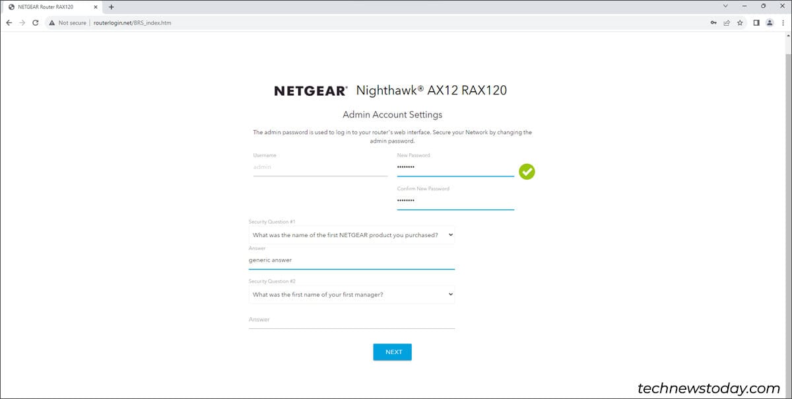
Task: Click the NEXT button
Action: click(x=392, y=351)
